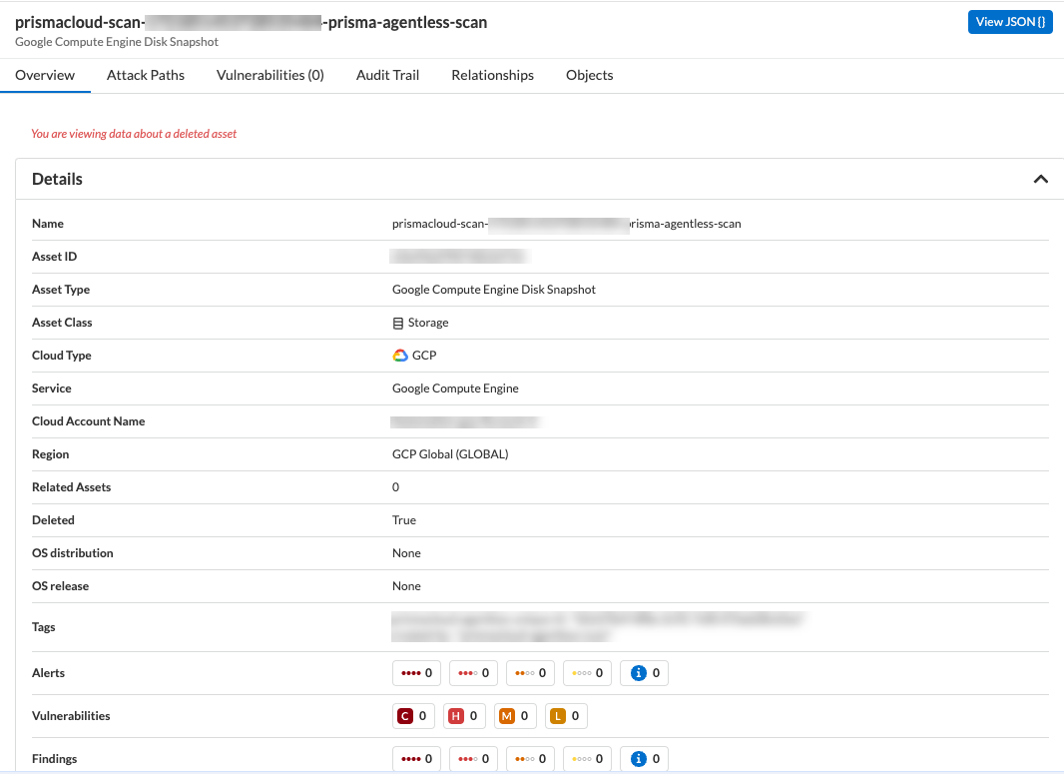Switch to the Attack Paths tab

pos(145,75)
